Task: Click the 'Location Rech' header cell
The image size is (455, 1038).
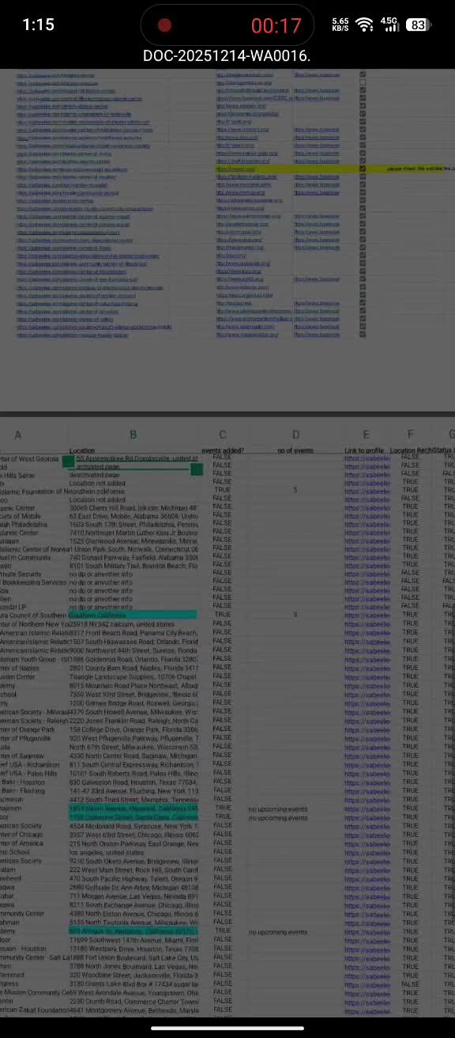Action: 411,451
